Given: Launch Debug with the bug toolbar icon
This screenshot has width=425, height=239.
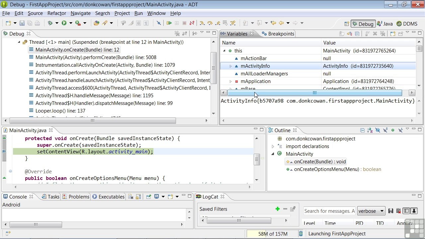Looking at the screenshot, I should (x=50, y=23).
